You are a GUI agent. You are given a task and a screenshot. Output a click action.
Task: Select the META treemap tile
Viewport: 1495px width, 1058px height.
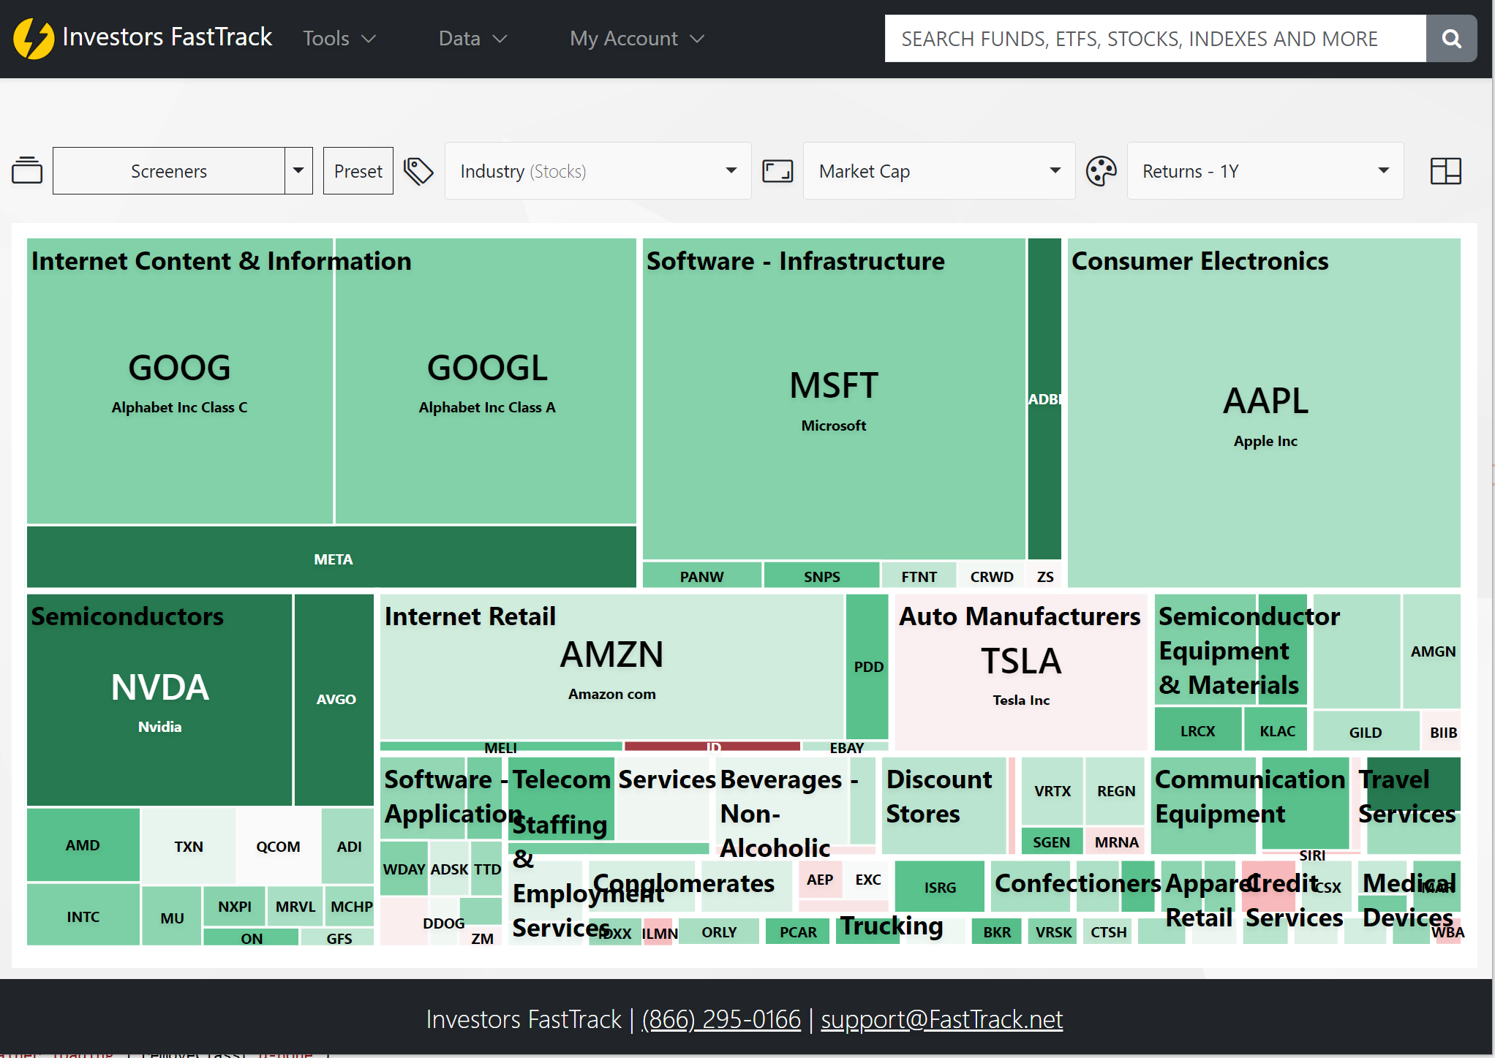(332, 558)
